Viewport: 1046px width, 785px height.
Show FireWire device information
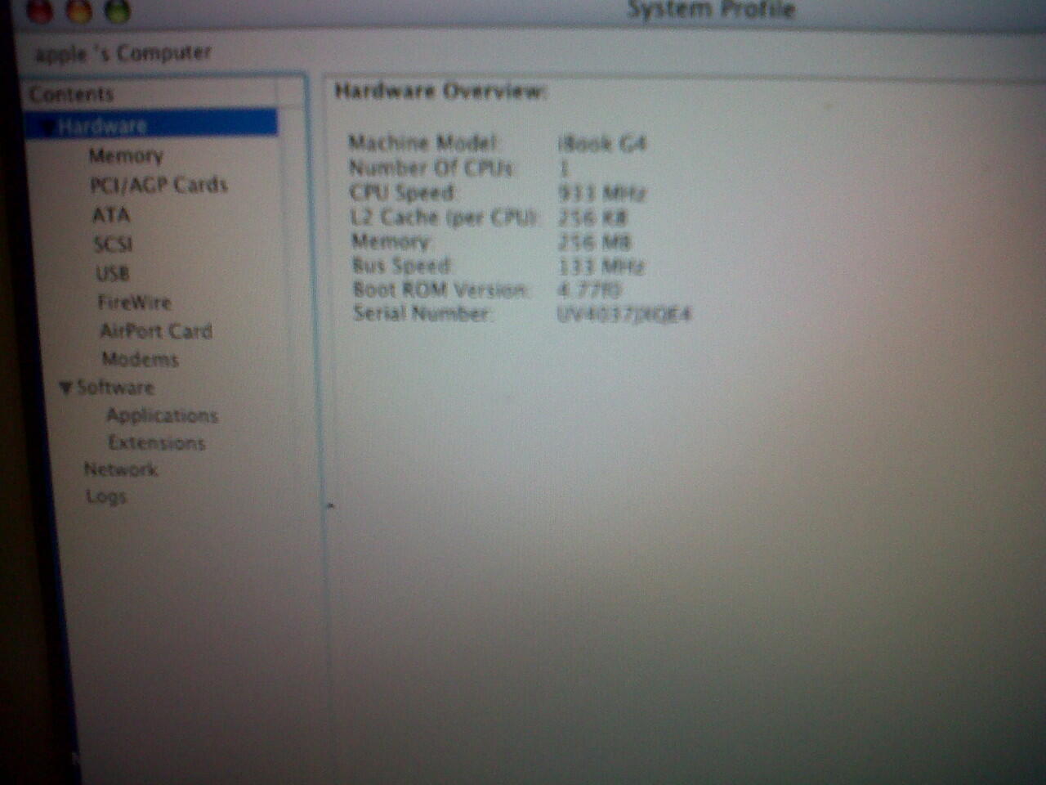(135, 302)
